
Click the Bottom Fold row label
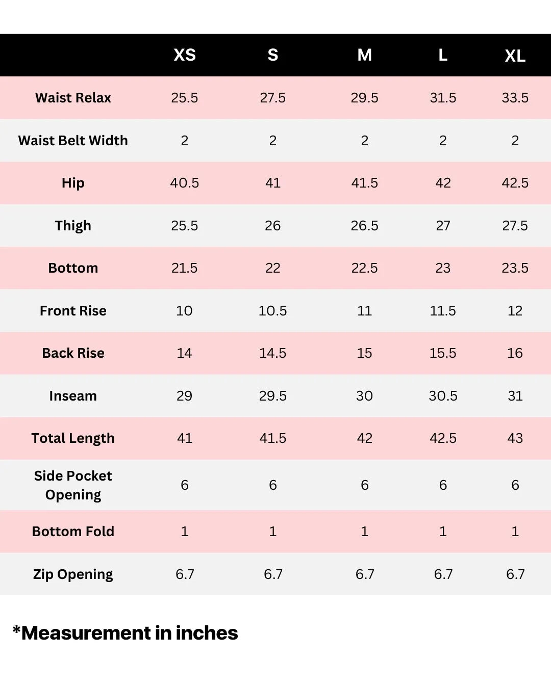[73, 532]
